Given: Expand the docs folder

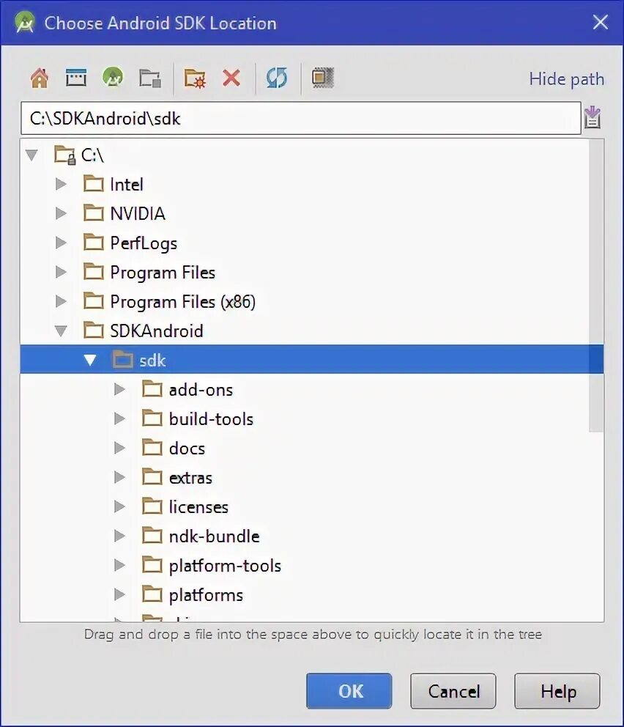Looking at the screenshot, I should click(119, 448).
